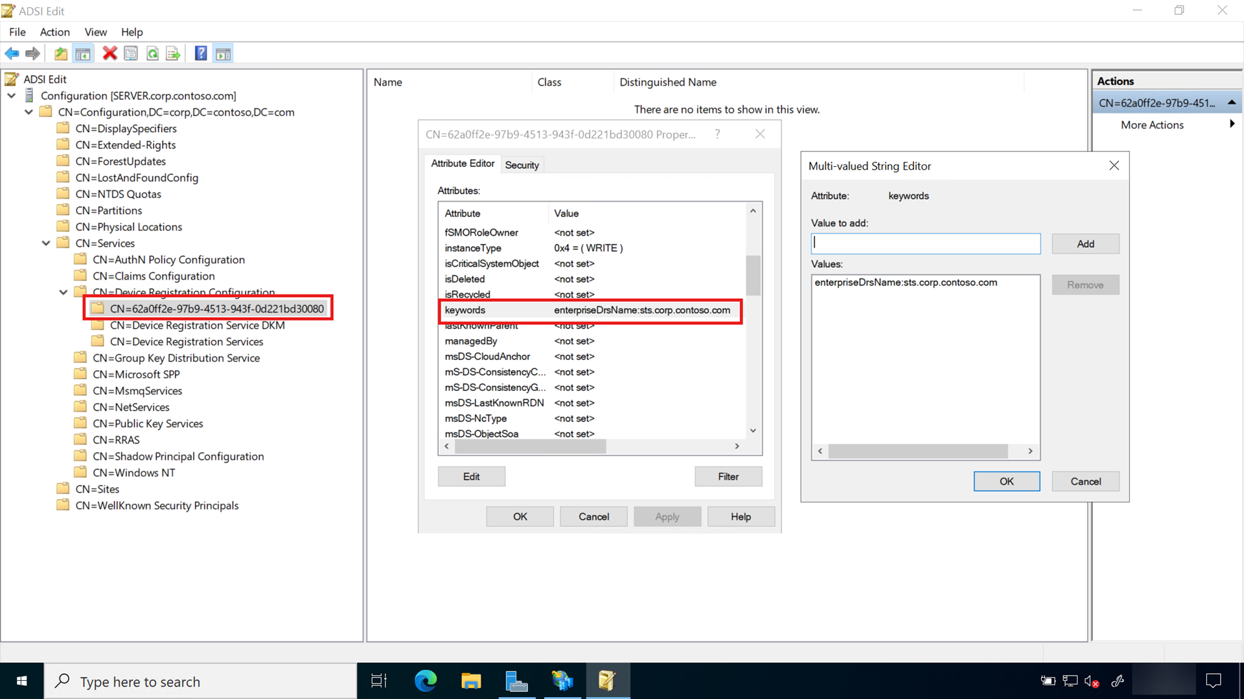Viewport: 1244px width, 699px height.
Task: Click the Up one level folder icon
Action: tap(61, 54)
